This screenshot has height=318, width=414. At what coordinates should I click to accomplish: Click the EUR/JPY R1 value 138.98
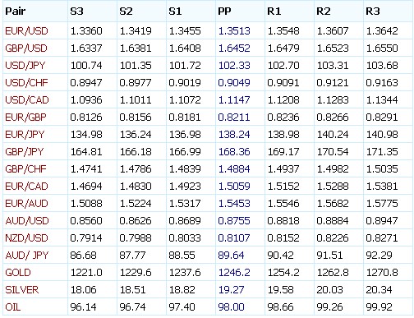click(283, 135)
